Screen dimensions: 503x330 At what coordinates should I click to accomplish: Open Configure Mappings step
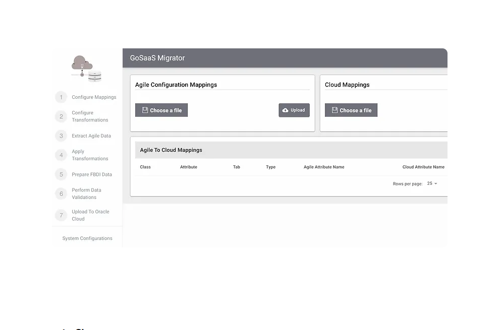(x=94, y=97)
